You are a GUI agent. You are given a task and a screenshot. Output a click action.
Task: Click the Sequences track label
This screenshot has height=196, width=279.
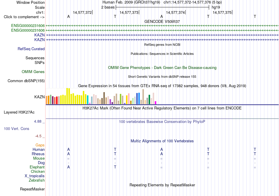pyautogui.click(x=35, y=58)
